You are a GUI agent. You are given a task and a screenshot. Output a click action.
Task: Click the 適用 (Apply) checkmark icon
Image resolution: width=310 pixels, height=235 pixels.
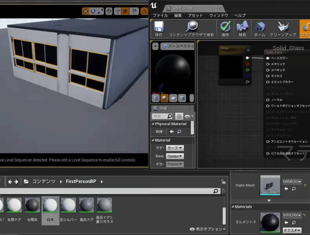(x=225, y=27)
